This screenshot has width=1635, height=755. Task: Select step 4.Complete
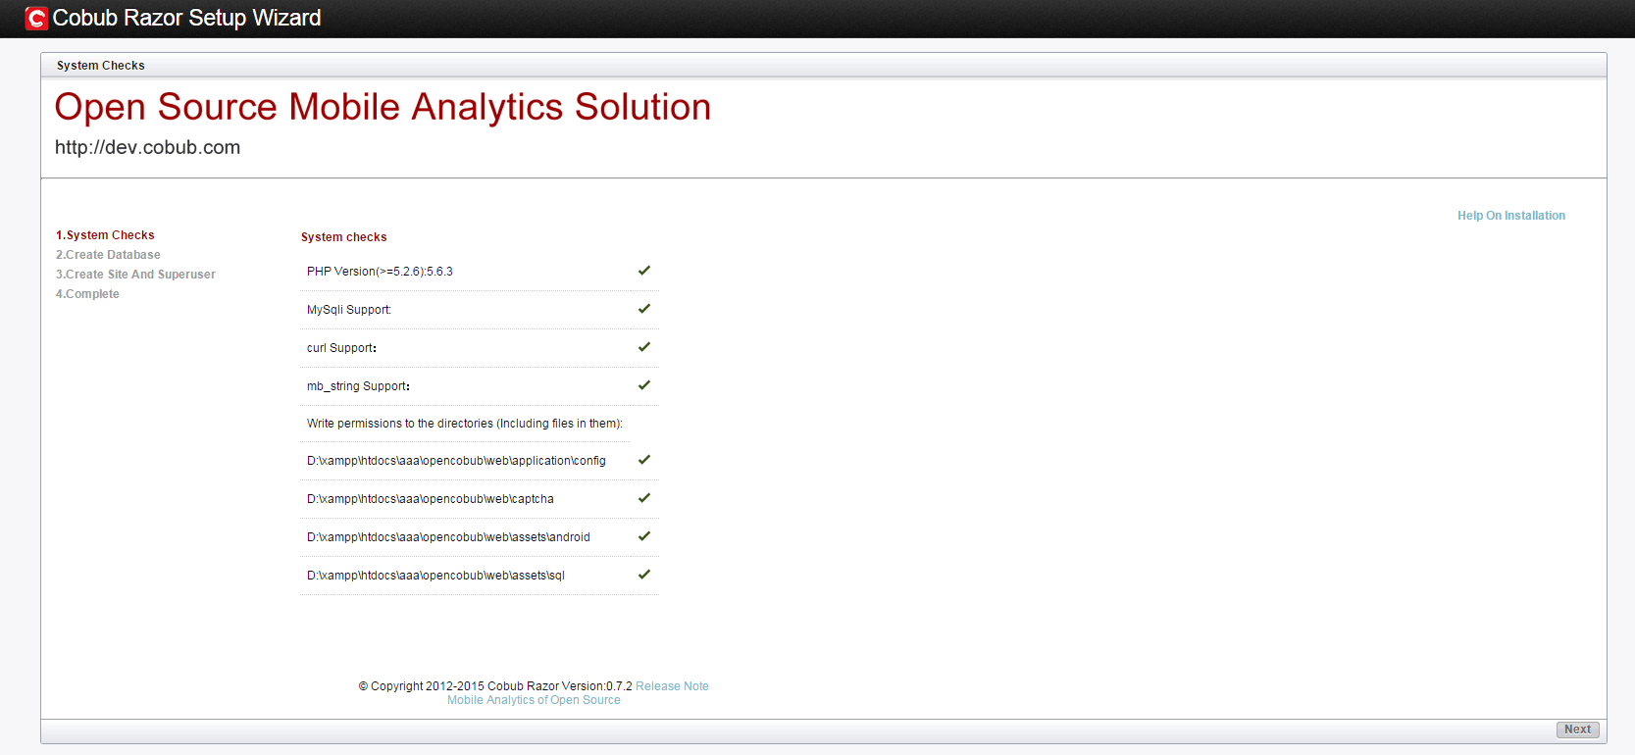pos(87,294)
